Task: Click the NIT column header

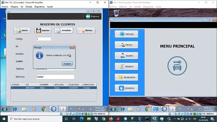Action: tap(32, 84)
